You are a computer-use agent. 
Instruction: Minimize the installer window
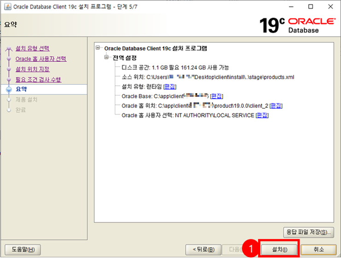tap(291, 7)
